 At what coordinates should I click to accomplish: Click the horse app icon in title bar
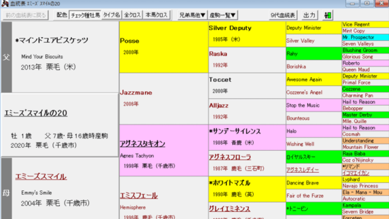(x=5, y=3)
